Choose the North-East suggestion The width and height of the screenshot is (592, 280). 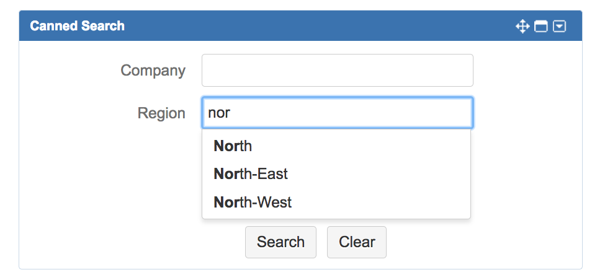[250, 174]
